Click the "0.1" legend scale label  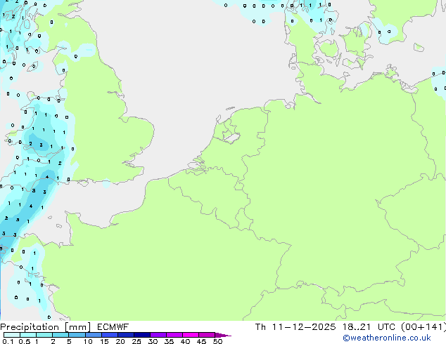point(8,341)
